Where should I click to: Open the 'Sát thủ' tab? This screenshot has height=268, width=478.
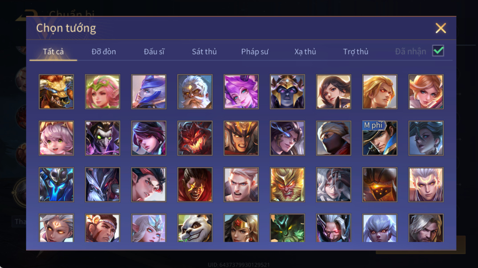(x=204, y=52)
